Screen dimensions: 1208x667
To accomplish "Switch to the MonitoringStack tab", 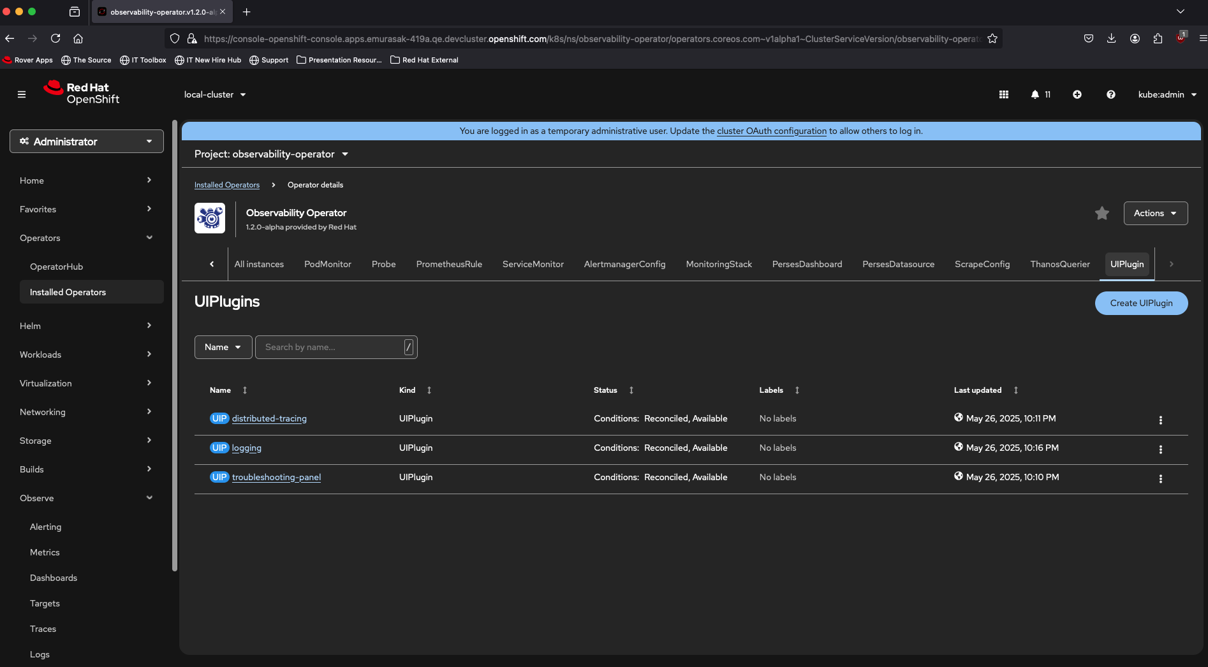I will pyautogui.click(x=719, y=264).
